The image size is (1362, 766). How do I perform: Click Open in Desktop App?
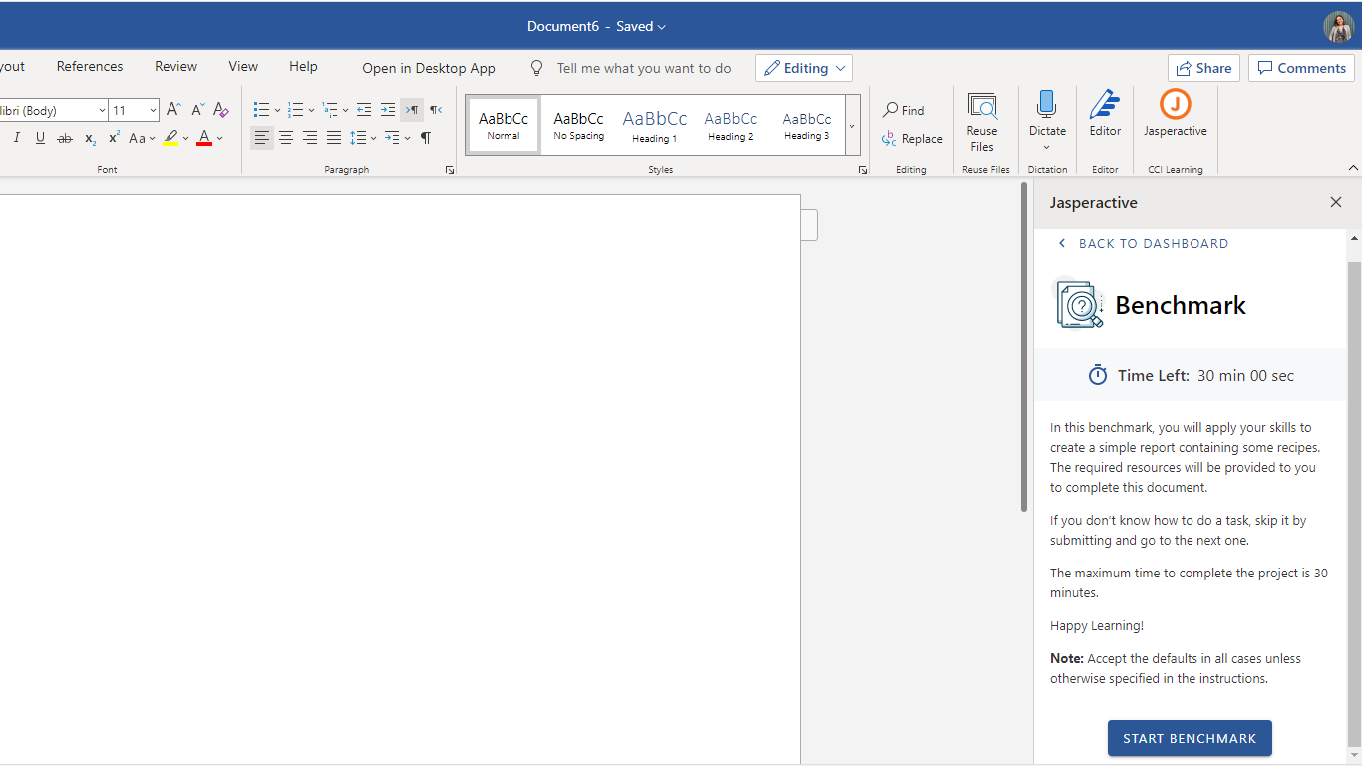(x=429, y=68)
